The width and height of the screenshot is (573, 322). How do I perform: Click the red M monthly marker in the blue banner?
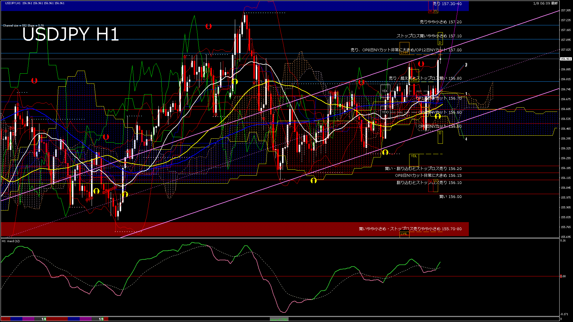click(x=430, y=11)
